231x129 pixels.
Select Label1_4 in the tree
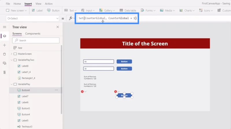click(x=26, y=72)
